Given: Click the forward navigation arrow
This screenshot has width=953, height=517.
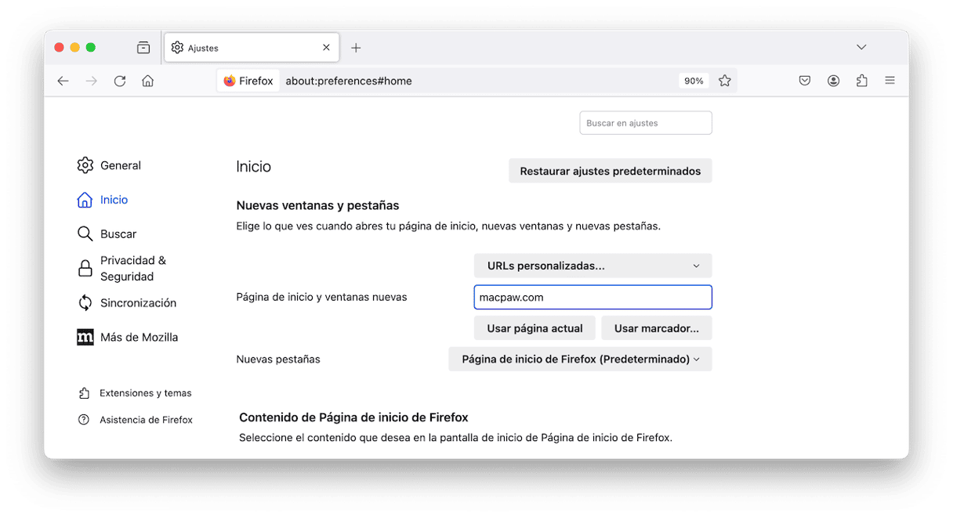Looking at the screenshot, I should click(x=92, y=81).
